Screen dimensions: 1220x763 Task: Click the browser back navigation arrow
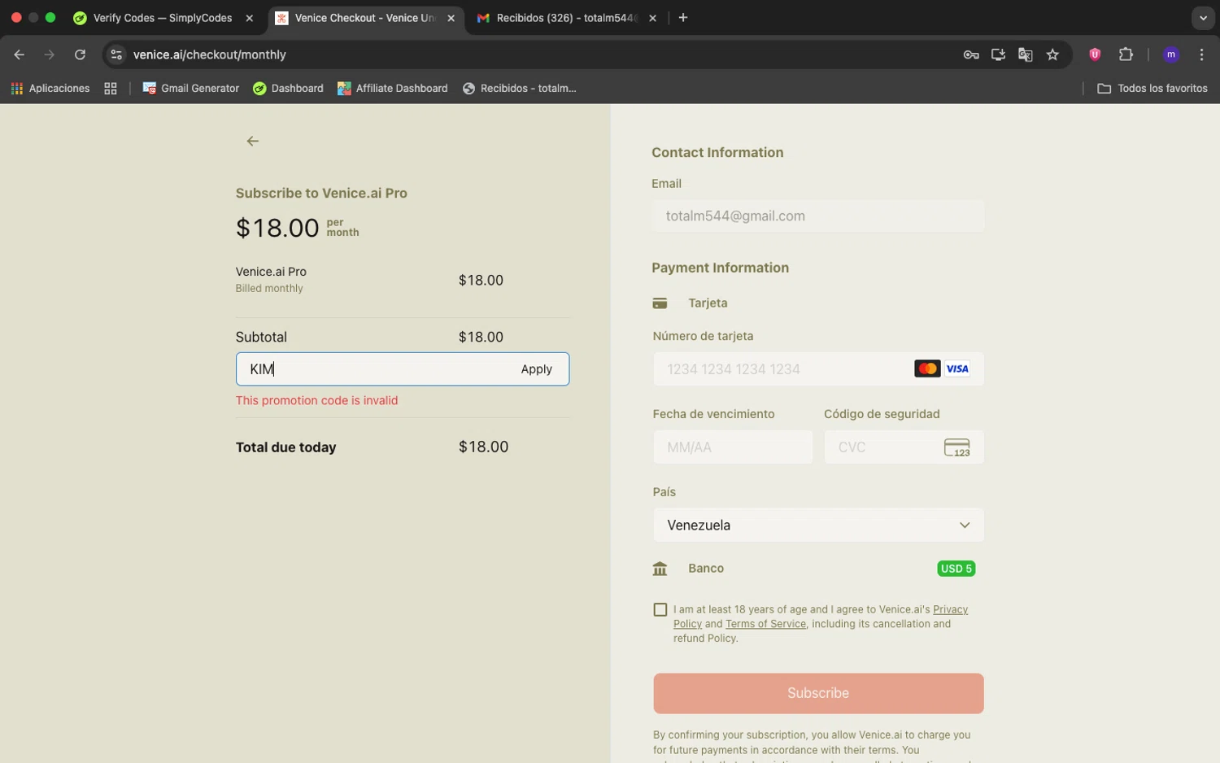coord(20,54)
